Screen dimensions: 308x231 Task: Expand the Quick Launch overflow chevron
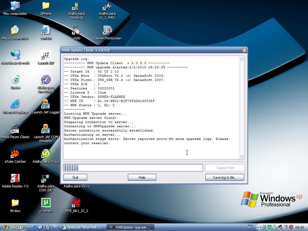click(55, 226)
